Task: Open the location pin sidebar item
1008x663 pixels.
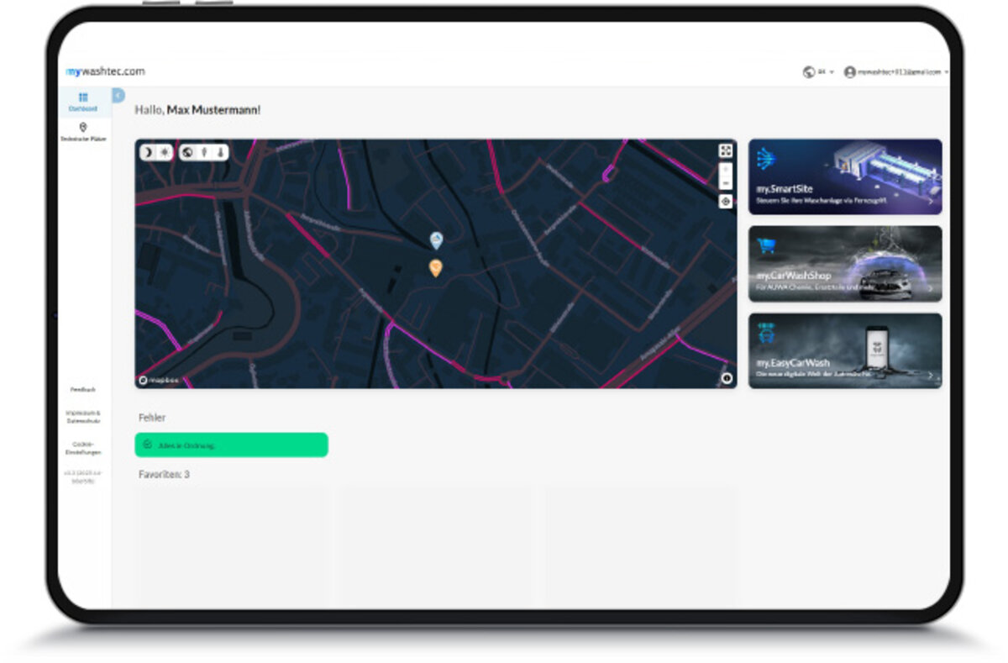Action: (83, 132)
